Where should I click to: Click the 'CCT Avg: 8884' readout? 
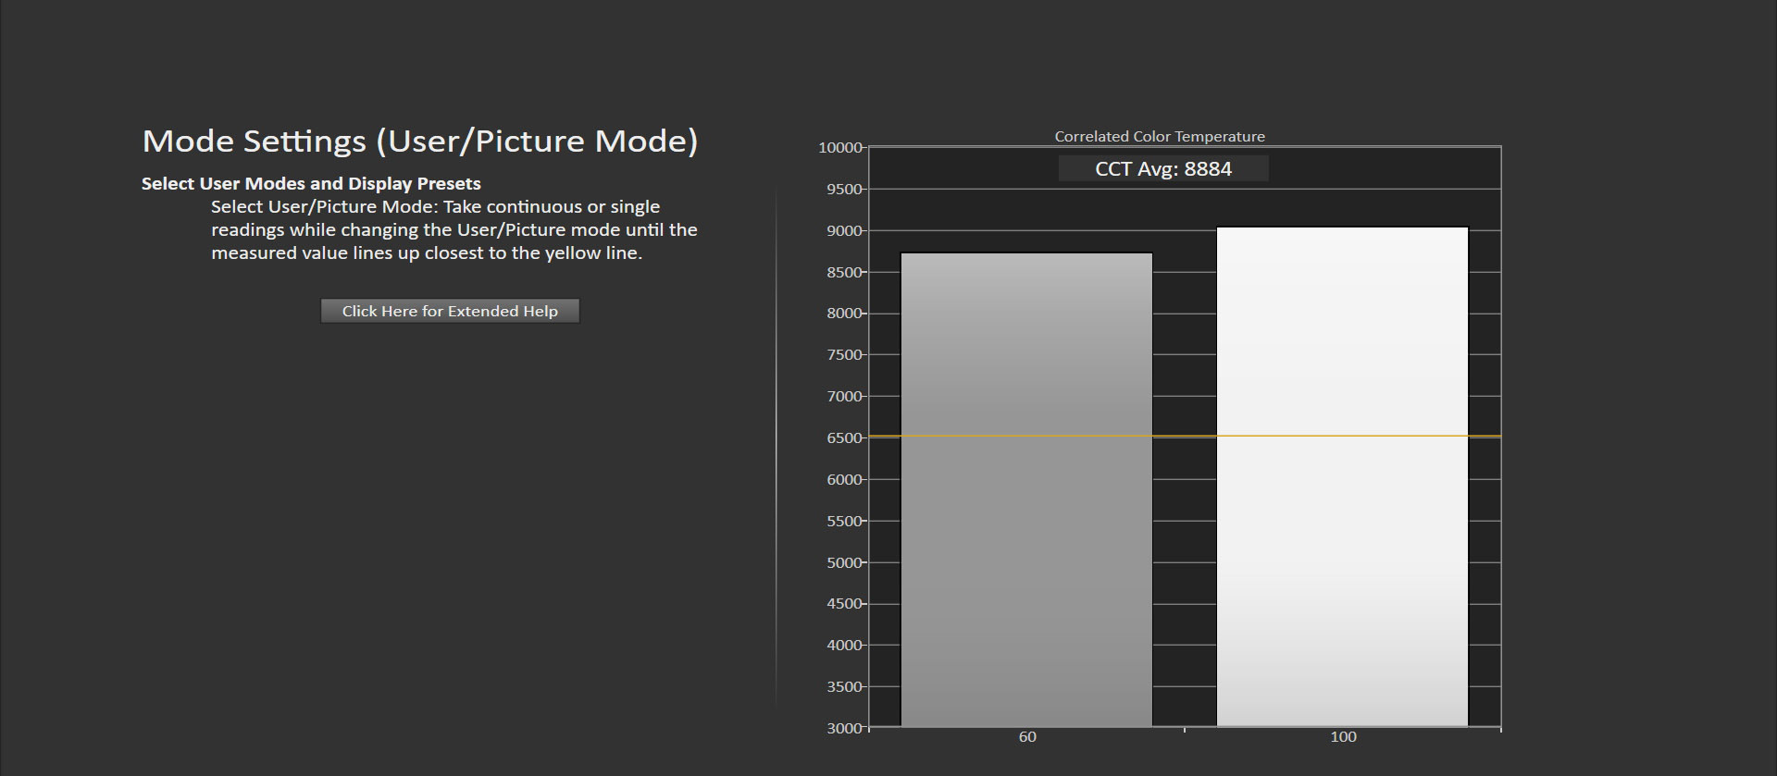point(1163,168)
